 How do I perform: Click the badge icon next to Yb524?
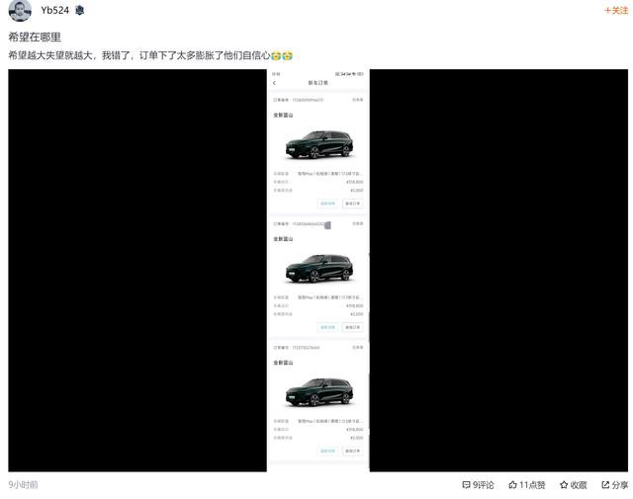pyautogui.click(x=79, y=11)
